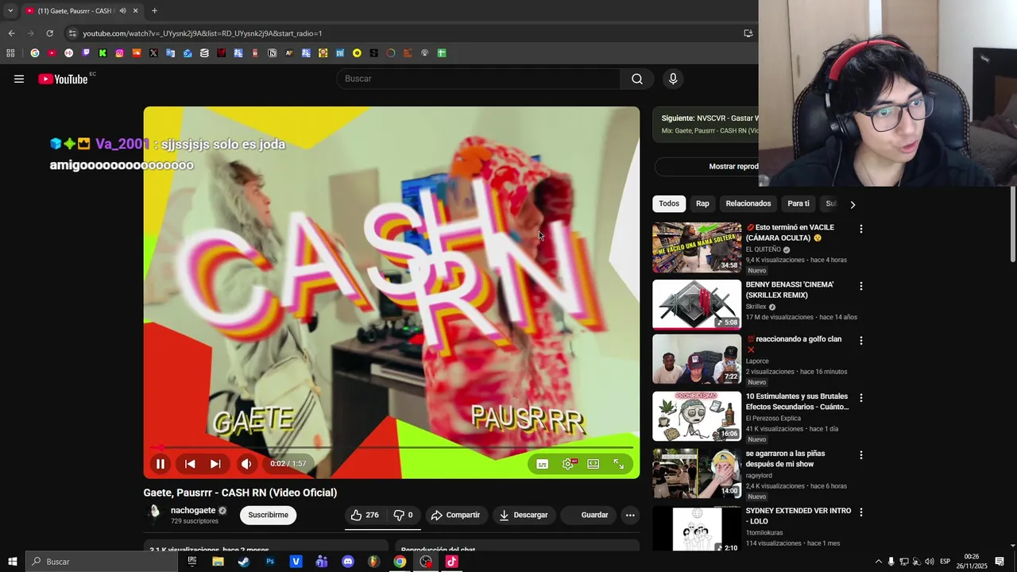
Task: Dislike the video
Action: point(404,515)
